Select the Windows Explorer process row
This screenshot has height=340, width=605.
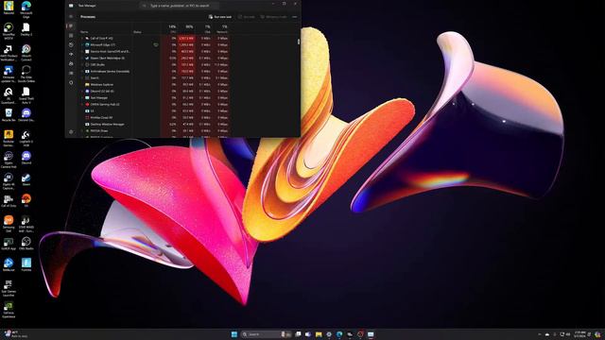click(x=154, y=84)
